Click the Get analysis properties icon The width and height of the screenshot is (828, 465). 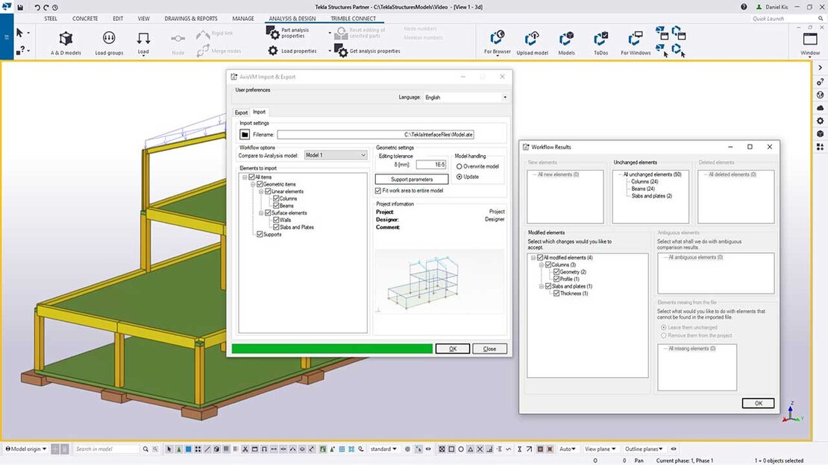coord(341,51)
